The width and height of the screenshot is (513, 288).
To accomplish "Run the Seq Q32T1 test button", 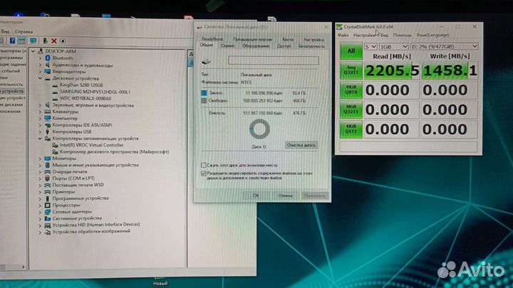I will [351, 70].
